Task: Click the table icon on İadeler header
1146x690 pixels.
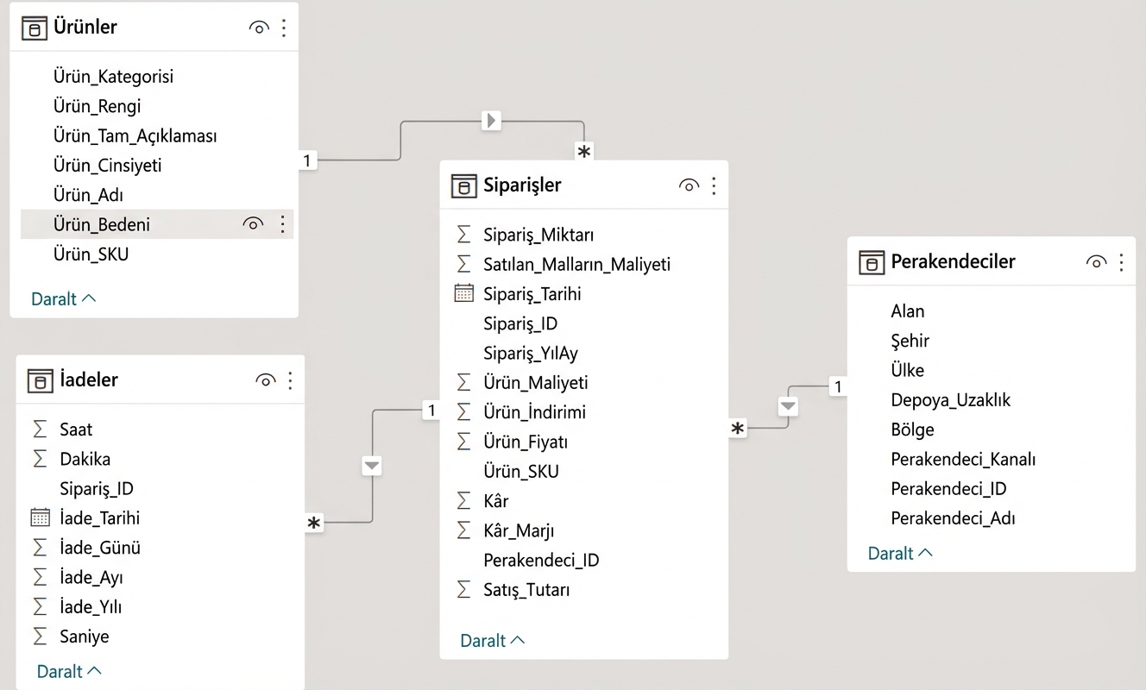Action: point(40,379)
